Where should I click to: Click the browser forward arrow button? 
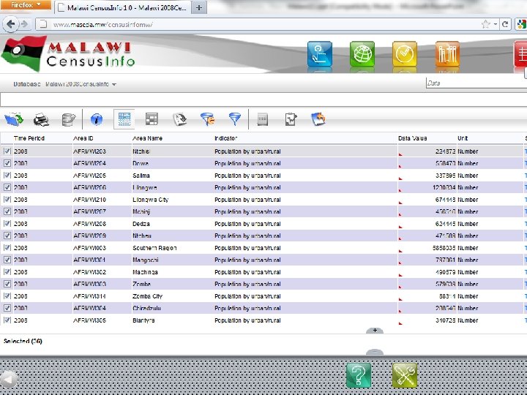coord(25,24)
